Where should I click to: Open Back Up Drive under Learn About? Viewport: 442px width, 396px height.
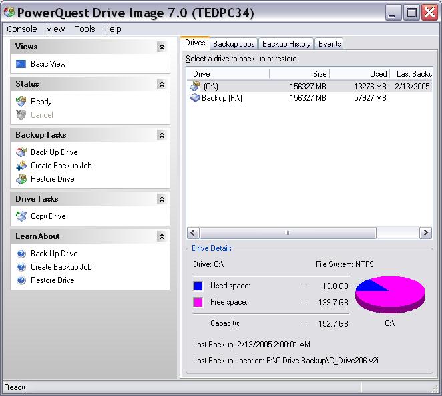(x=54, y=254)
